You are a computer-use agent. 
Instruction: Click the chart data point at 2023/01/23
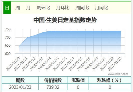pyautogui.click(x=121, y=31)
